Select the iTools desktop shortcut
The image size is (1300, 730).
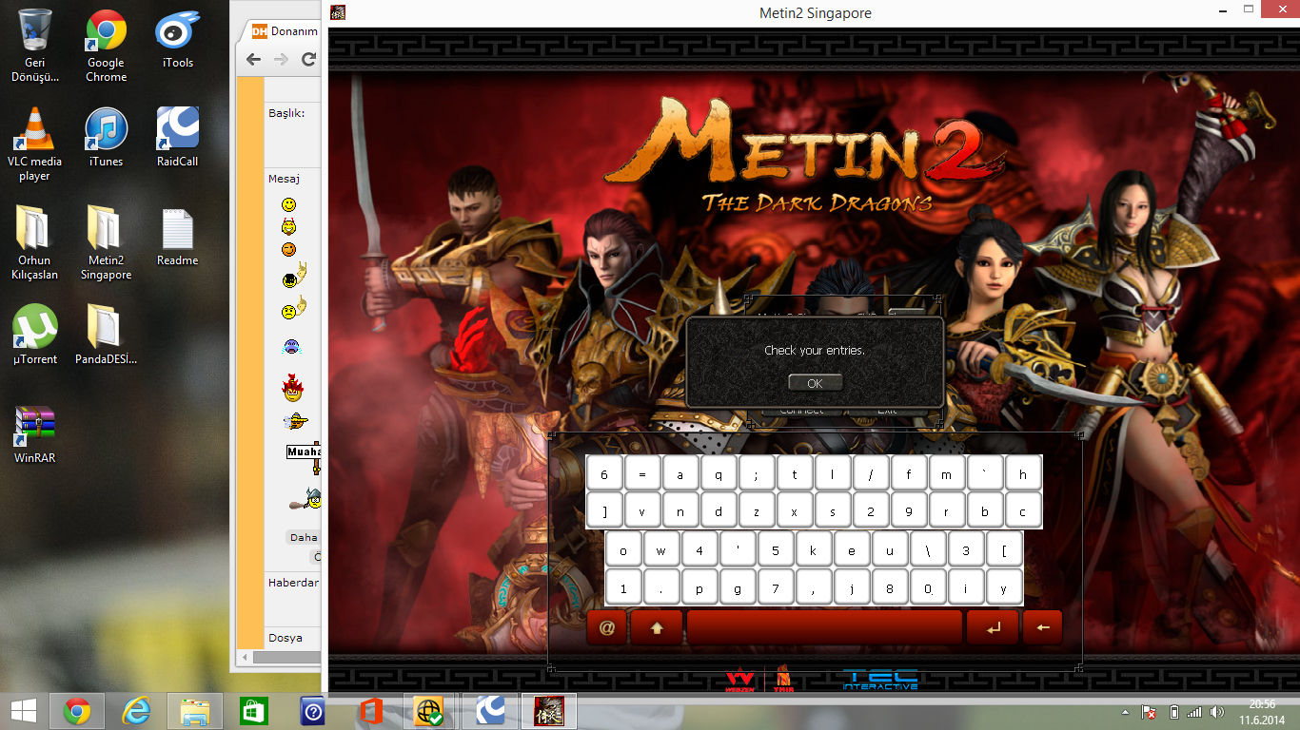click(178, 40)
